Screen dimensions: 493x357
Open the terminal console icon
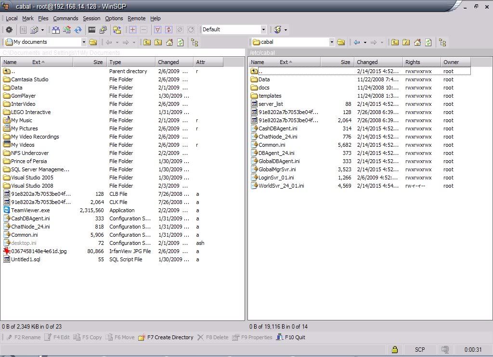92,30
